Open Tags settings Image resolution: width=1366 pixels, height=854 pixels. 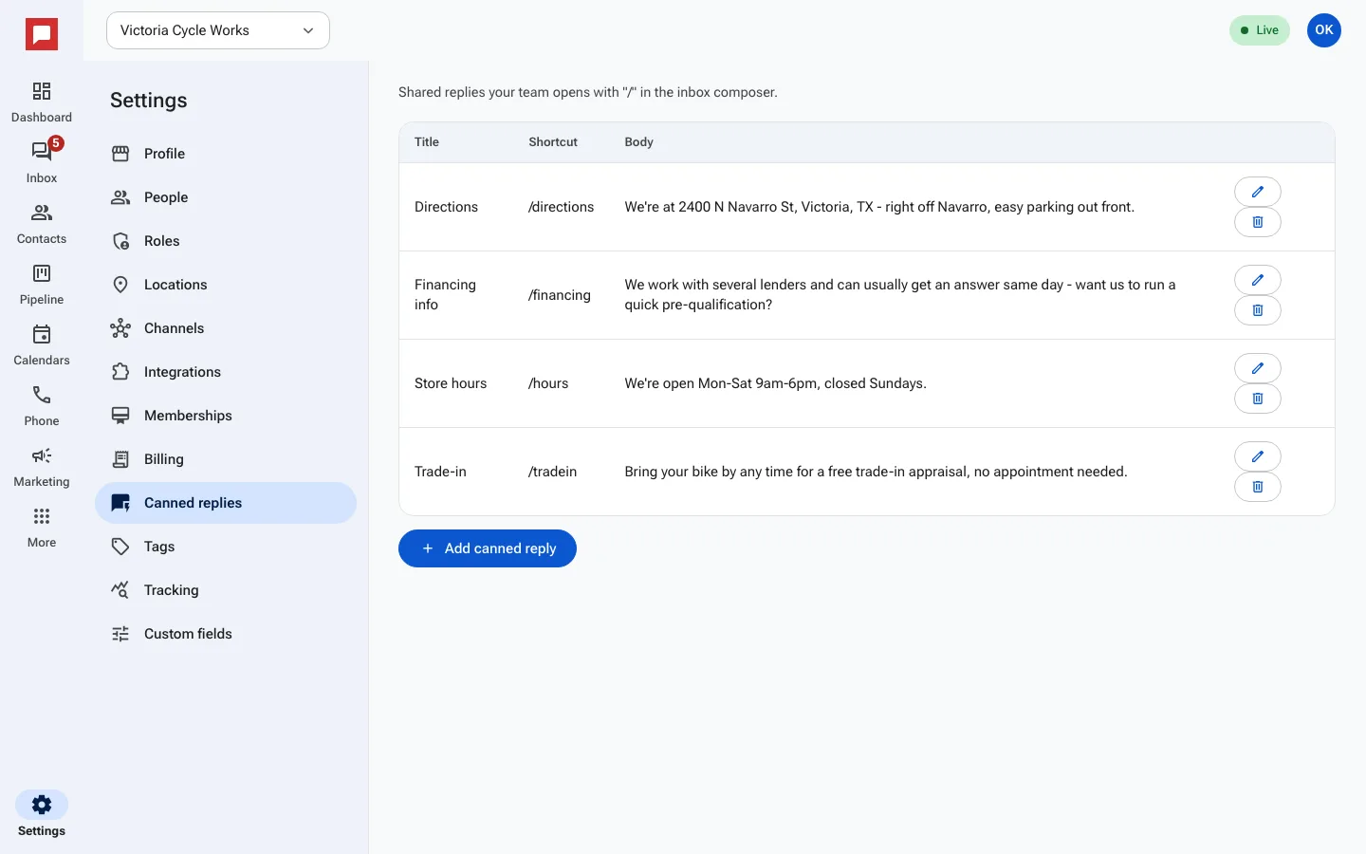pyautogui.click(x=226, y=547)
